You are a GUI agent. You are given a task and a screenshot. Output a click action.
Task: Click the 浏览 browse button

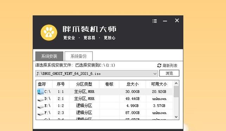point(169,73)
